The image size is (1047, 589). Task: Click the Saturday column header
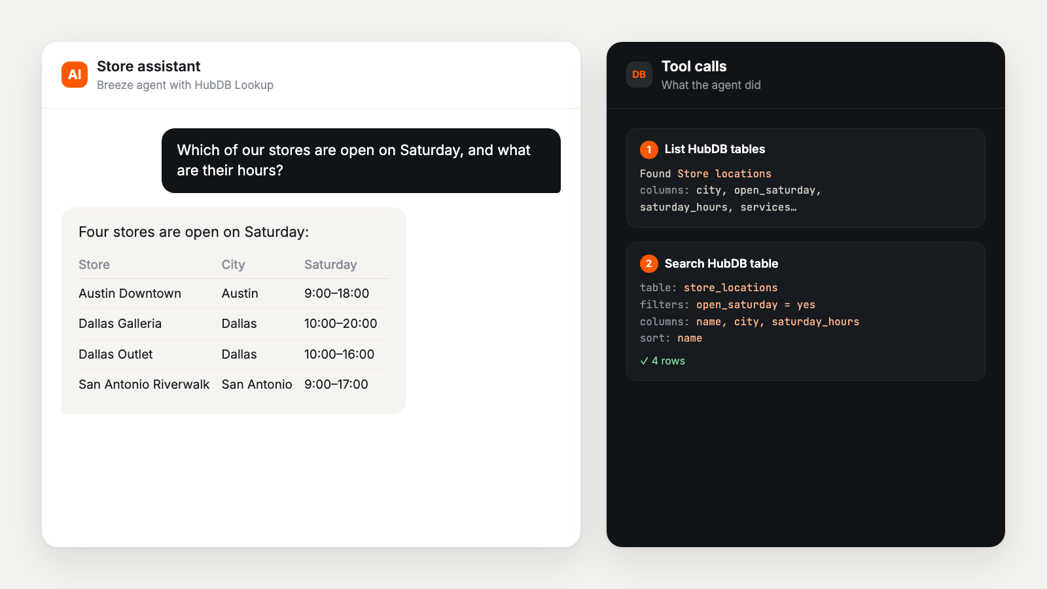point(330,264)
